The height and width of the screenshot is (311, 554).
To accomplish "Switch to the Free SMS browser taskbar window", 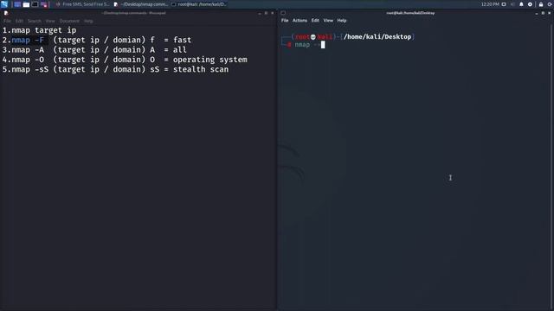I will pyautogui.click(x=83, y=4).
